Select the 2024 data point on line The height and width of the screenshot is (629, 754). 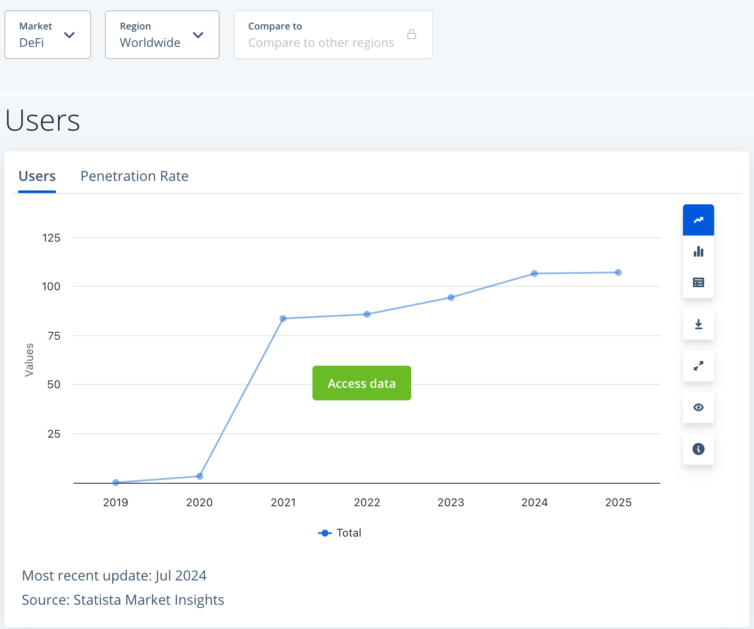coord(534,273)
